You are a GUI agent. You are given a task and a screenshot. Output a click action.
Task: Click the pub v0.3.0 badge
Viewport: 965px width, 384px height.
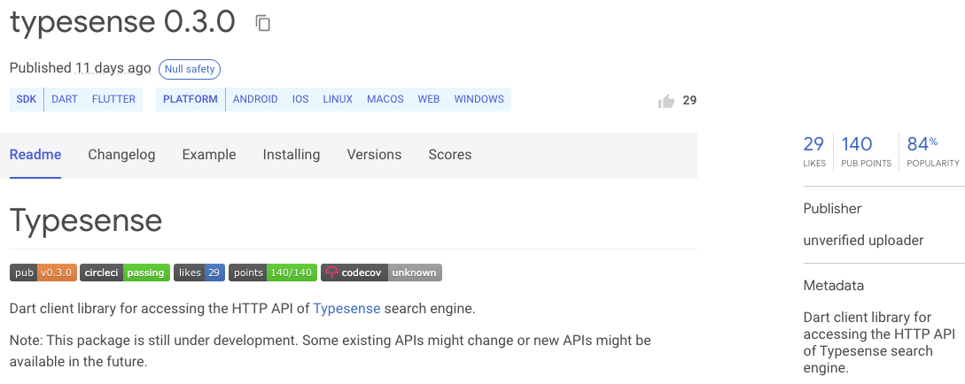pyautogui.click(x=43, y=273)
